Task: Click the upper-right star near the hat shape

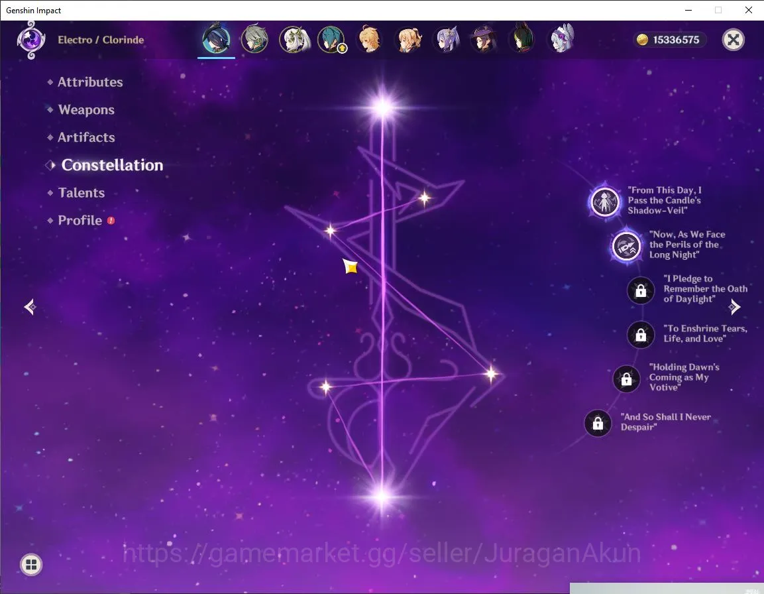Action: (x=424, y=198)
